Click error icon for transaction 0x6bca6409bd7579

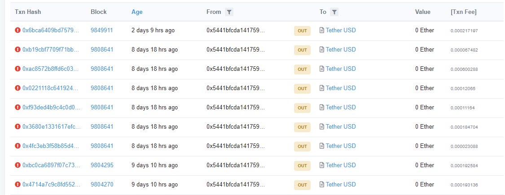tap(18, 30)
